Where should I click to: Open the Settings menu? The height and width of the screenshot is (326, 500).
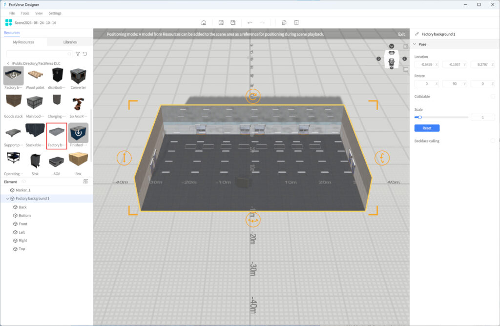click(55, 13)
